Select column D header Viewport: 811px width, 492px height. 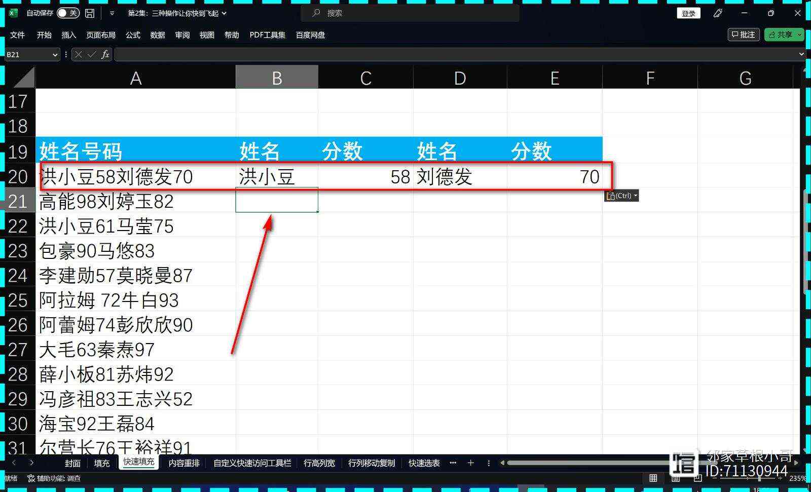[460, 78]
